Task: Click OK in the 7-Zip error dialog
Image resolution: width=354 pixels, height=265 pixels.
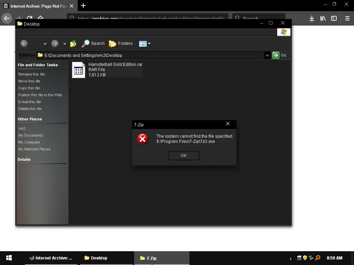Action: point(184,156)
